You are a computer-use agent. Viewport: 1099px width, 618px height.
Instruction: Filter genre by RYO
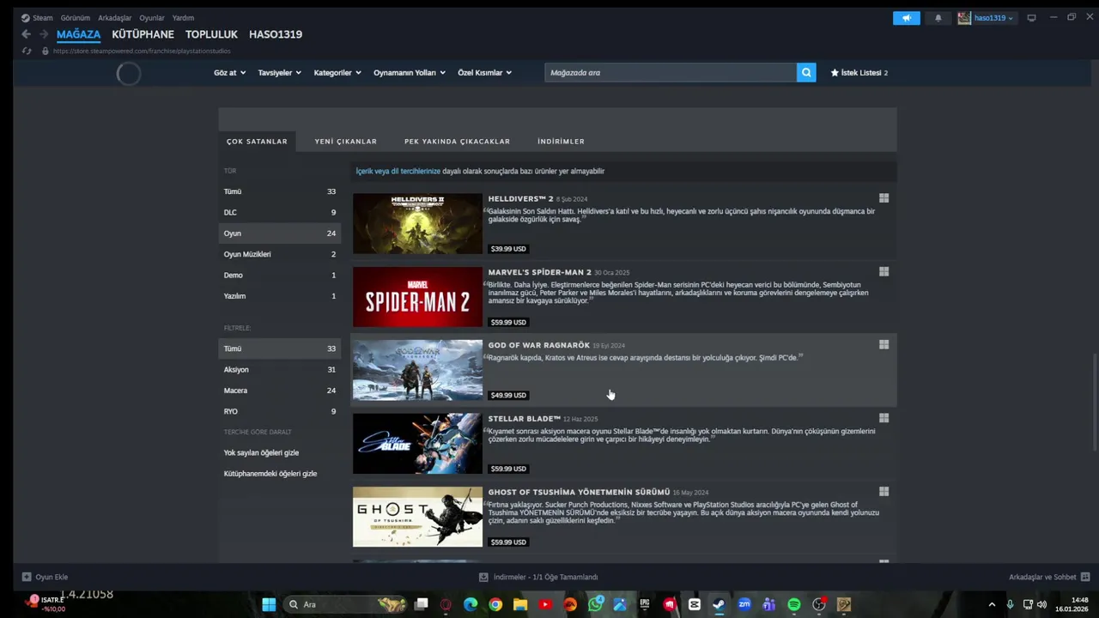pyautogui.click(x=280, y=411)
